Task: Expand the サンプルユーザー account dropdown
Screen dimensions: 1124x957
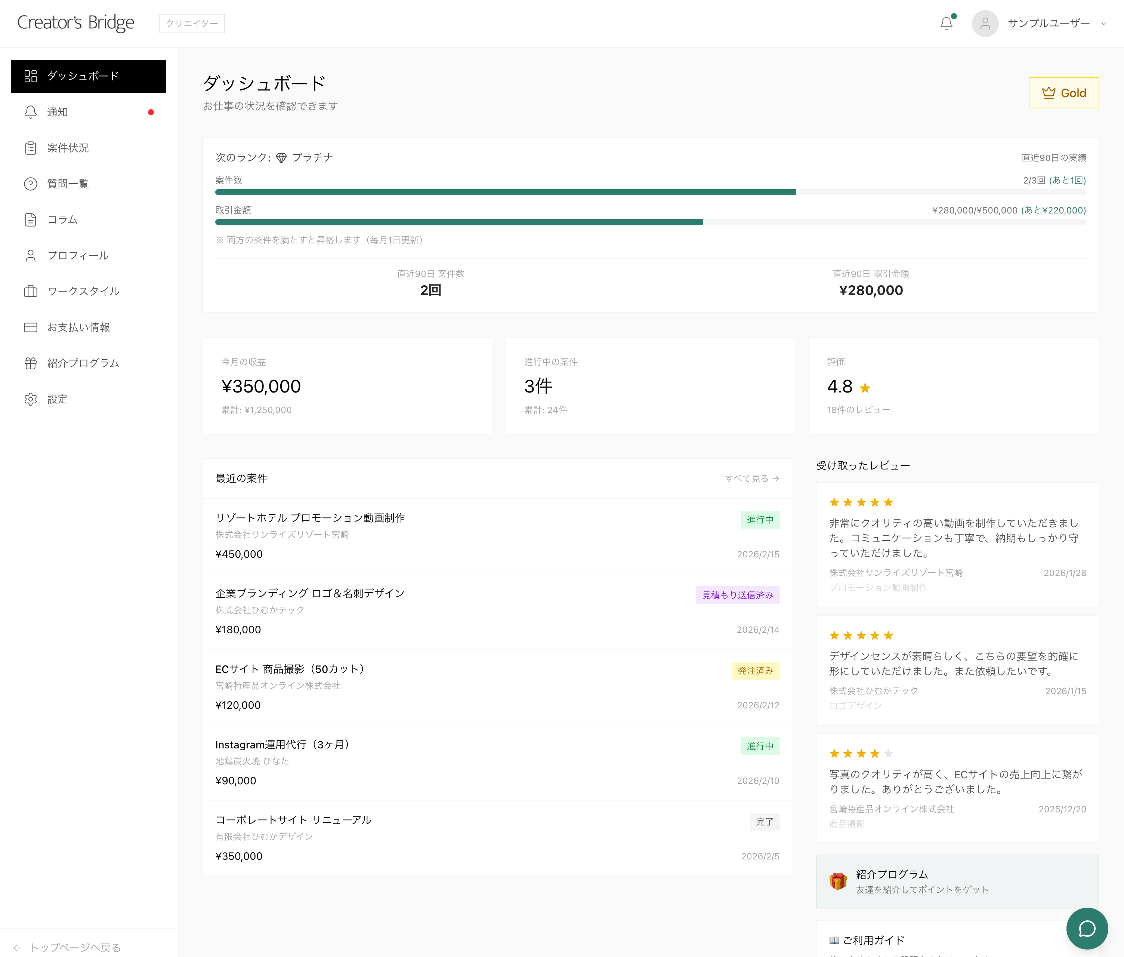Action: 1103,23
